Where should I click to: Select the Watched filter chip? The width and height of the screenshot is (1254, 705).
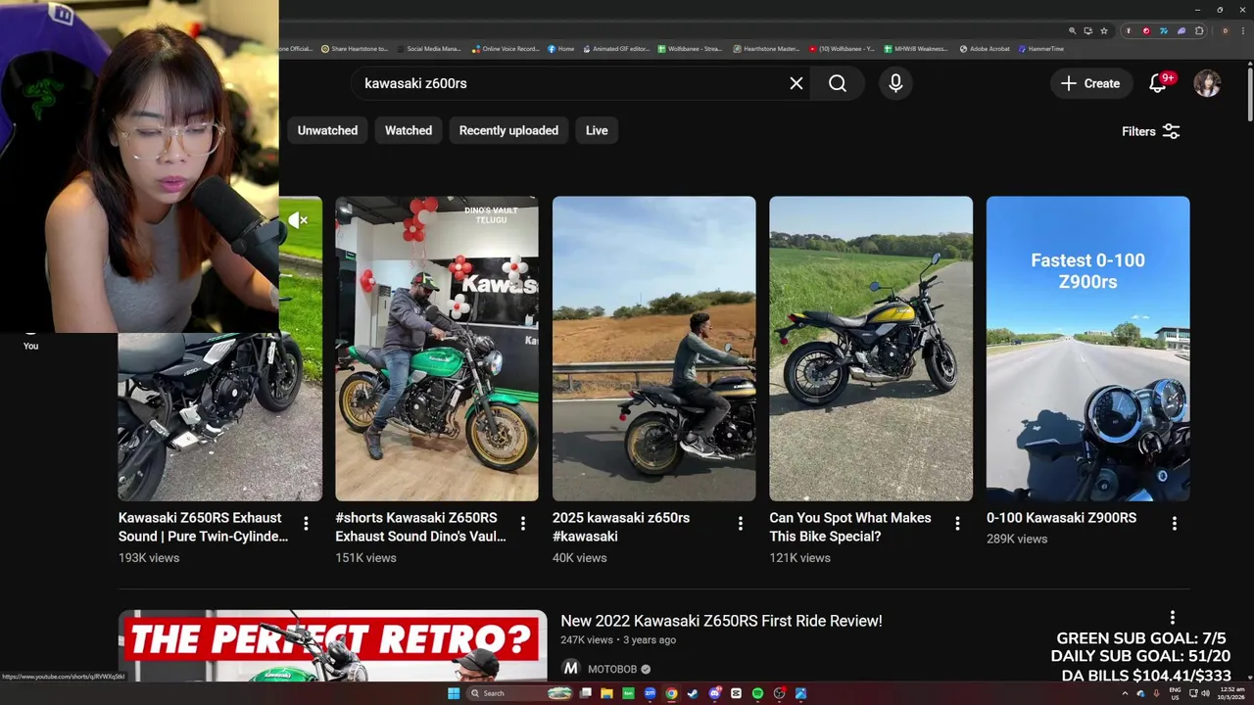(409, 130)
